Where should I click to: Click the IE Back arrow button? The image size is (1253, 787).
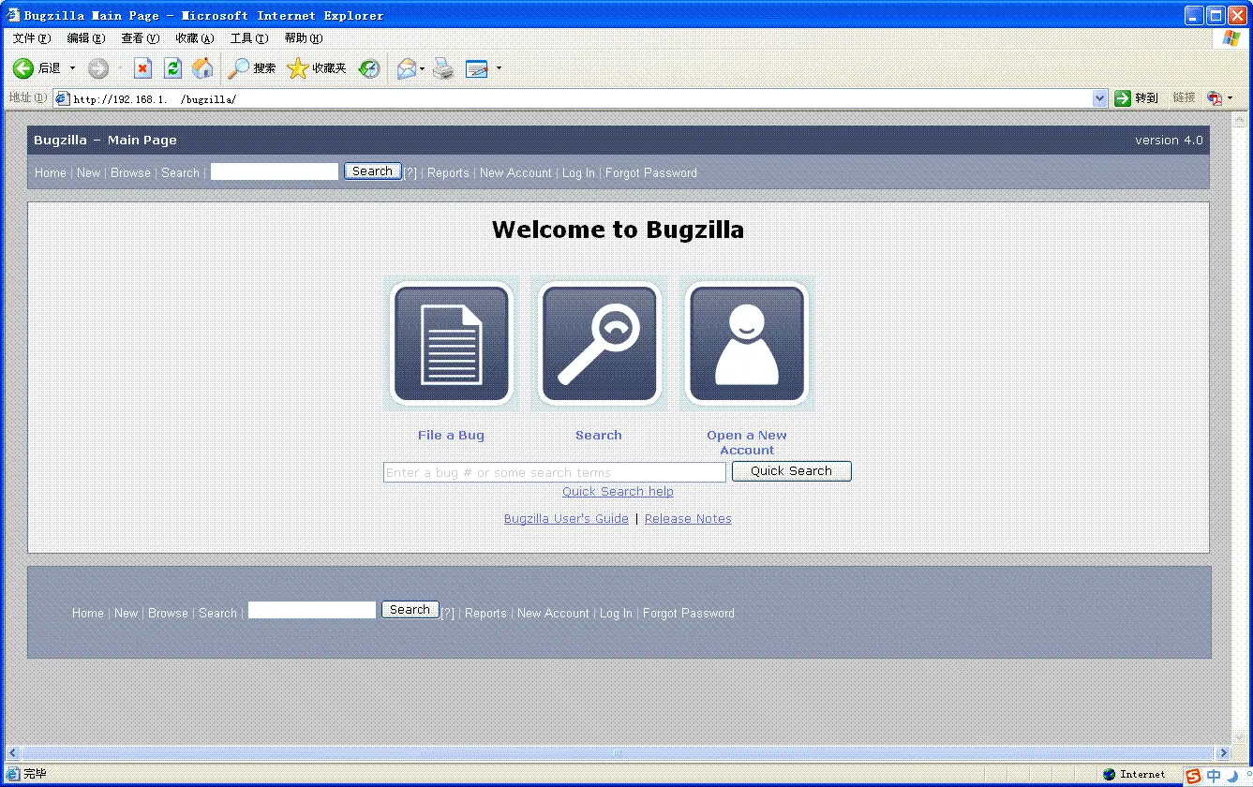pos(37,68)
